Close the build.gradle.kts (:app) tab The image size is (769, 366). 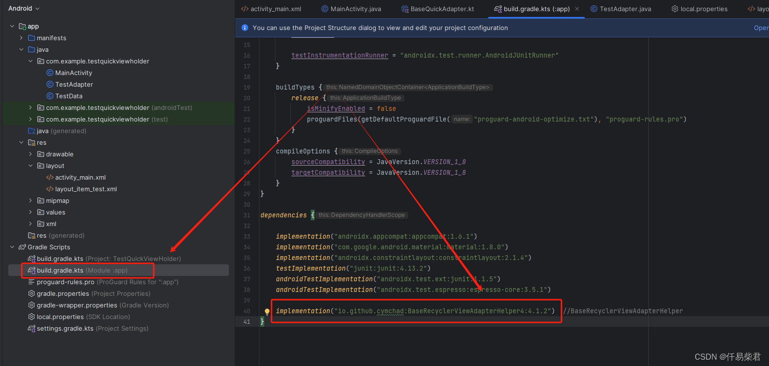click(x=577, y=9)
